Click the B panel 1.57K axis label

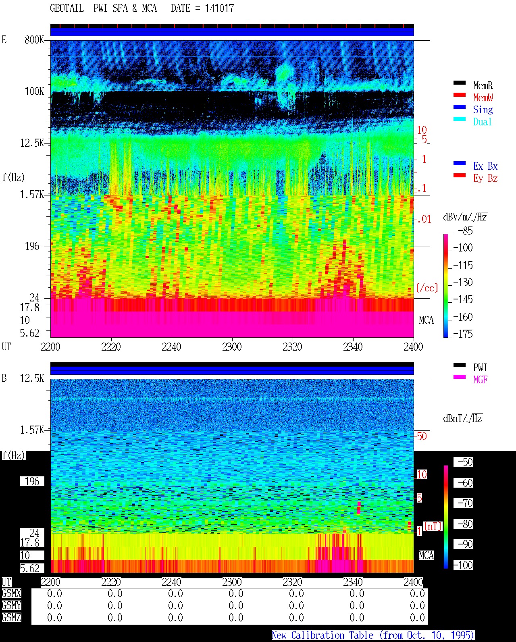pyautogui.click(x=32, y=430)
